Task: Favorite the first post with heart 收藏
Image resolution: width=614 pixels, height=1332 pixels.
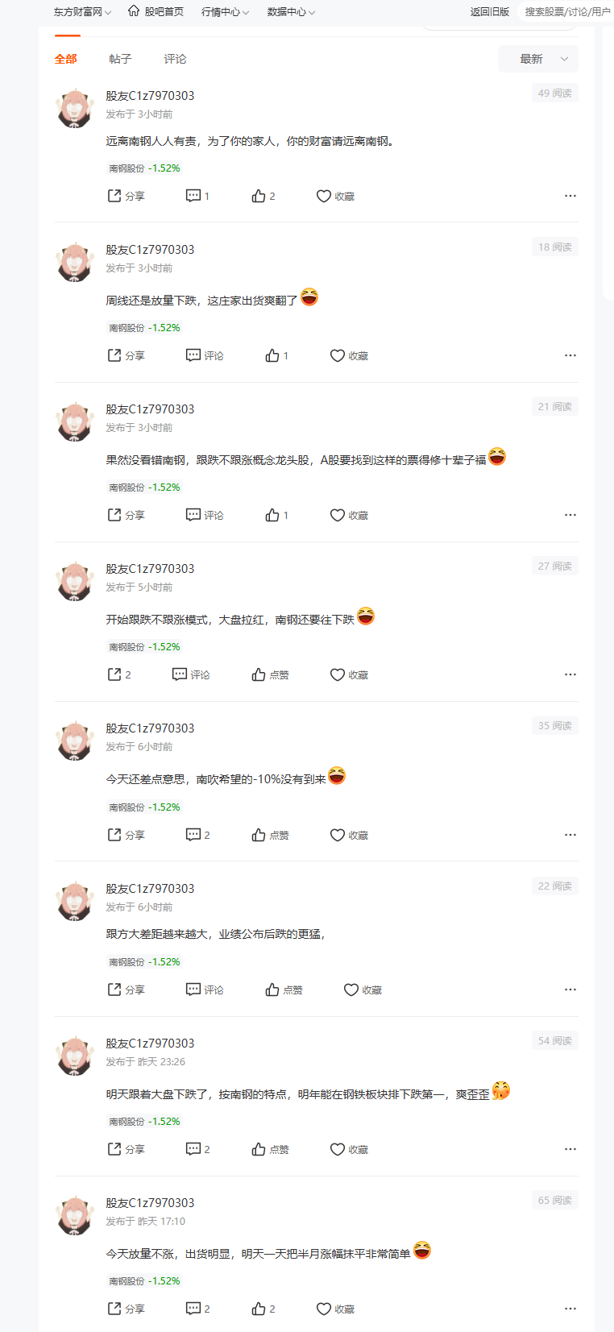Action: click(x=335, y=196)
